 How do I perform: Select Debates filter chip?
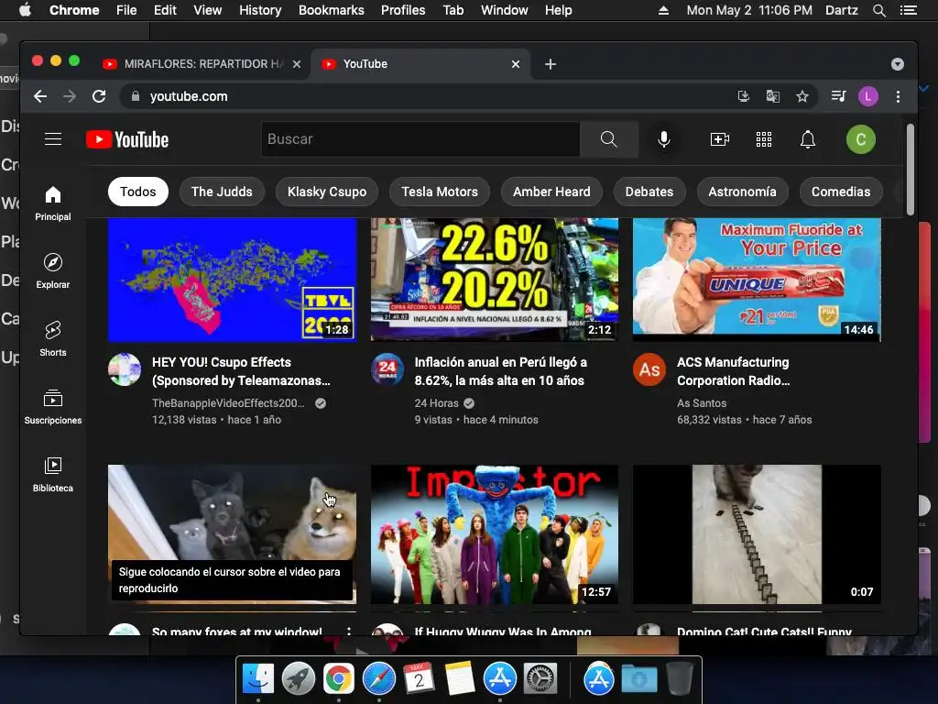649,192
